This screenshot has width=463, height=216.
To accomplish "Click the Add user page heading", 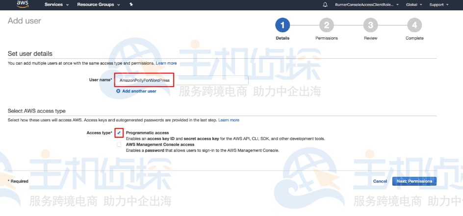I will (x=25, y=21).
